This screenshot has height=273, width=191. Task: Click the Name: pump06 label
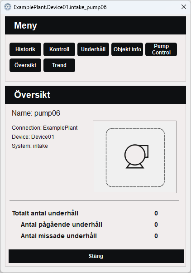36,113
